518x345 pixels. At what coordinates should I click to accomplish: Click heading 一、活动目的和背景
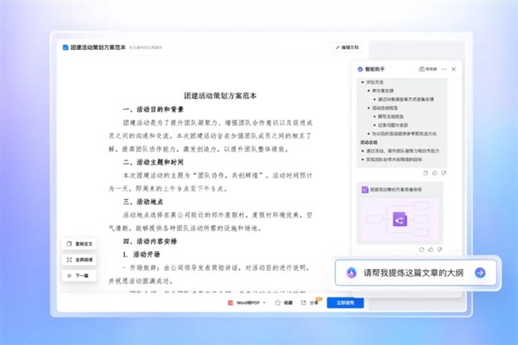[x=154, y=110]
